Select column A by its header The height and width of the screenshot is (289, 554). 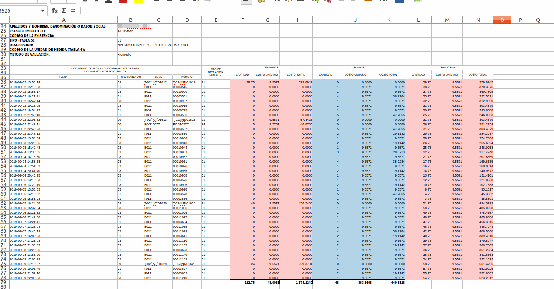click(63, 20)
